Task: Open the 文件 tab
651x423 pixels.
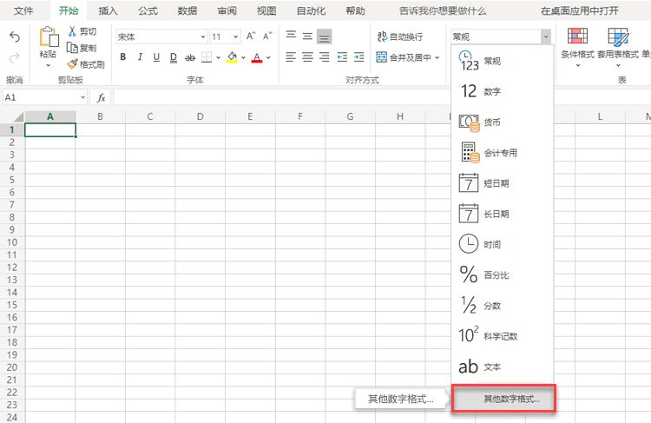Action: [23, 10]
